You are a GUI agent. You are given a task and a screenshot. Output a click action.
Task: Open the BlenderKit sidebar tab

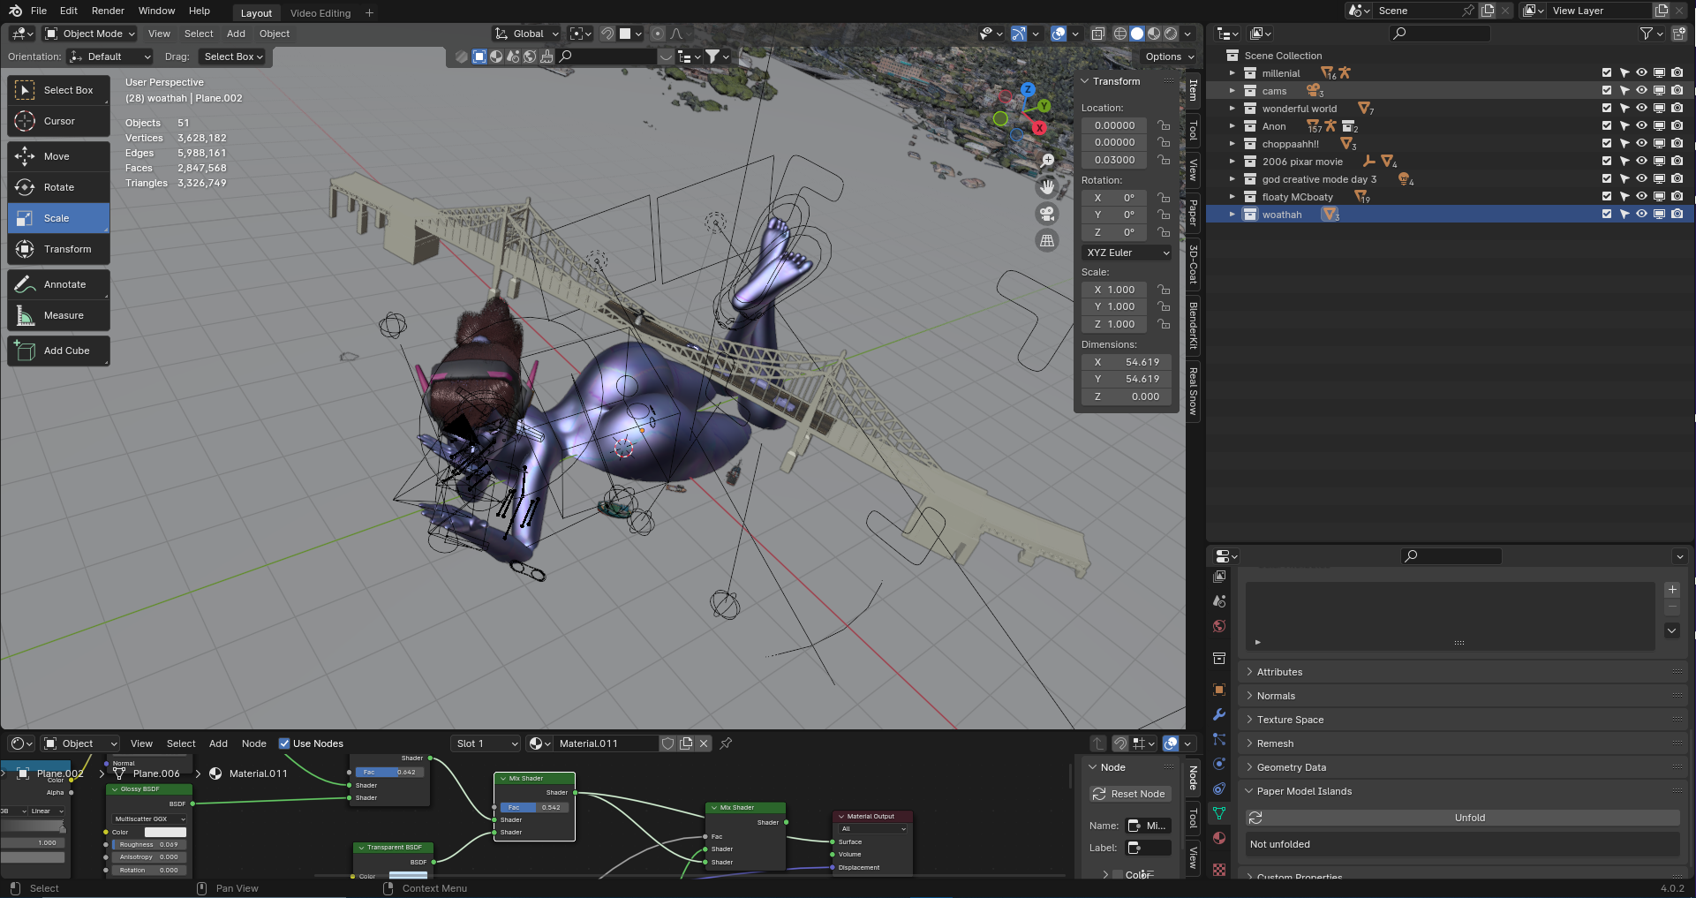coord(1193,325)
